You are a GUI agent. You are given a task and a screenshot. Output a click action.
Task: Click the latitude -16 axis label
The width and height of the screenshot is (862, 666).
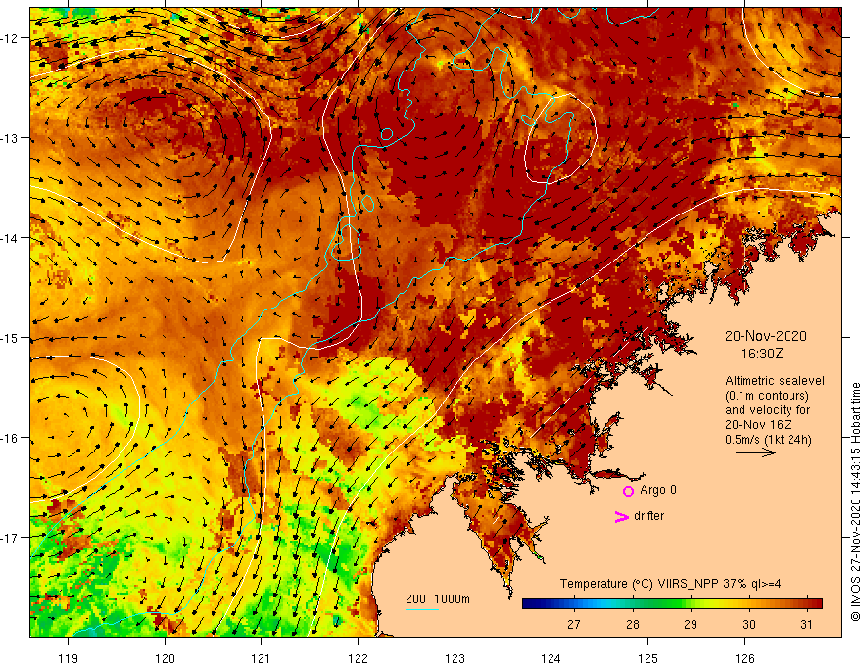point(10,438)
